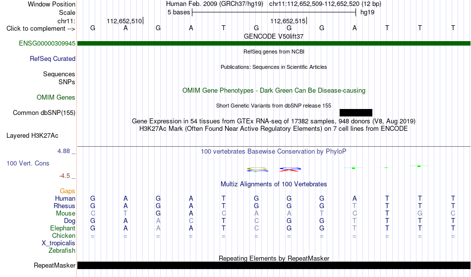The height and width of the screenshot is (277, 471).
Task: Click the chr11:112,652,509-112,652,520 position text
Action: [x=325, y=4]
